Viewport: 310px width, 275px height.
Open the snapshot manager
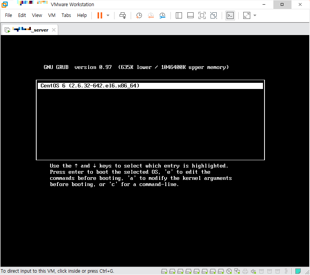(x=162, y=15)
